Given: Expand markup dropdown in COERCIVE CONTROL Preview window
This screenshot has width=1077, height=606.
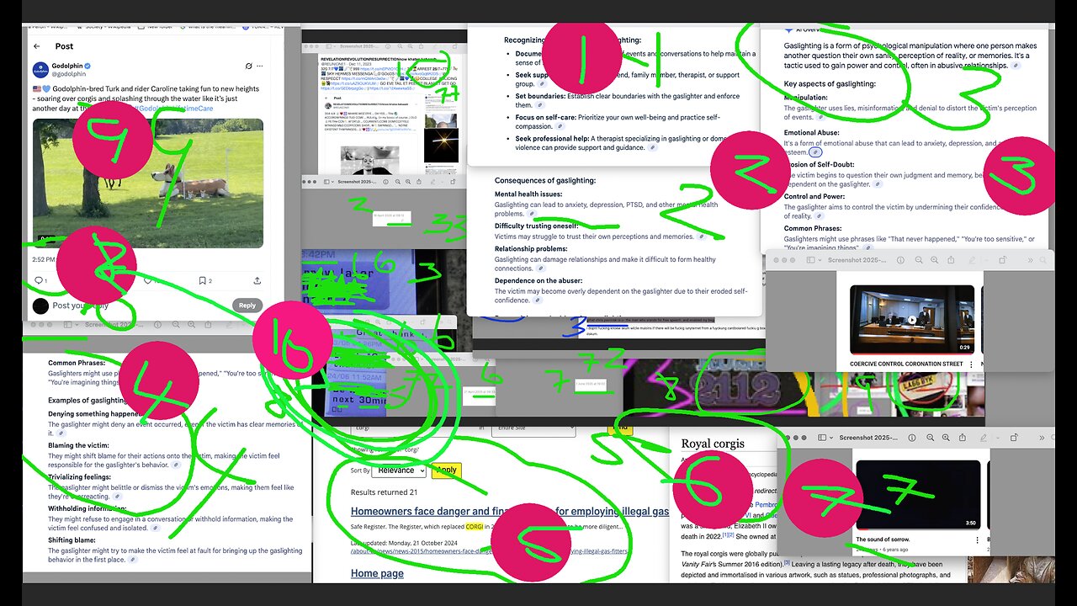Looking at the screenshot, I should click(986, 260).
